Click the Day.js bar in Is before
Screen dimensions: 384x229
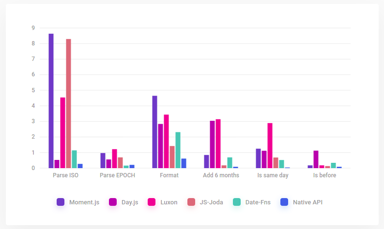[316, 159]
